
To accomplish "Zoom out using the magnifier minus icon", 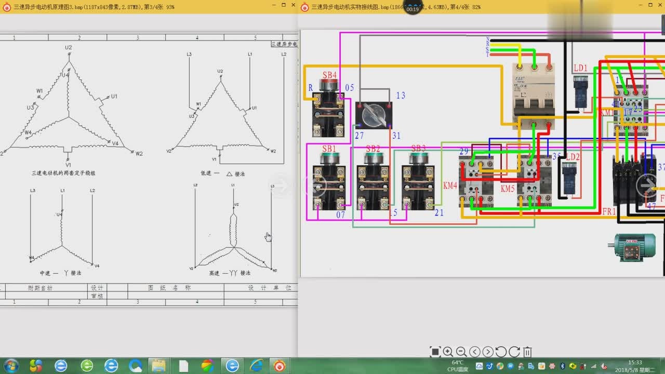I will click(x=461, y=352).
